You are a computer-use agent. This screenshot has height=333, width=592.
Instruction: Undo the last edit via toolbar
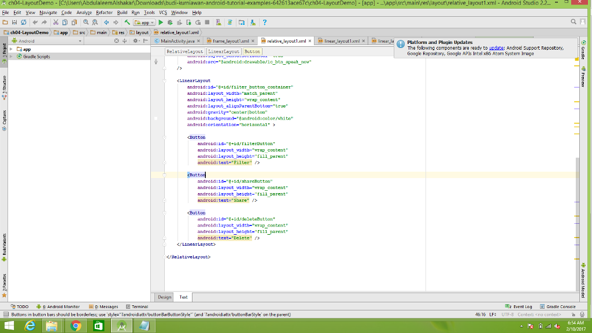coord(35,23)
